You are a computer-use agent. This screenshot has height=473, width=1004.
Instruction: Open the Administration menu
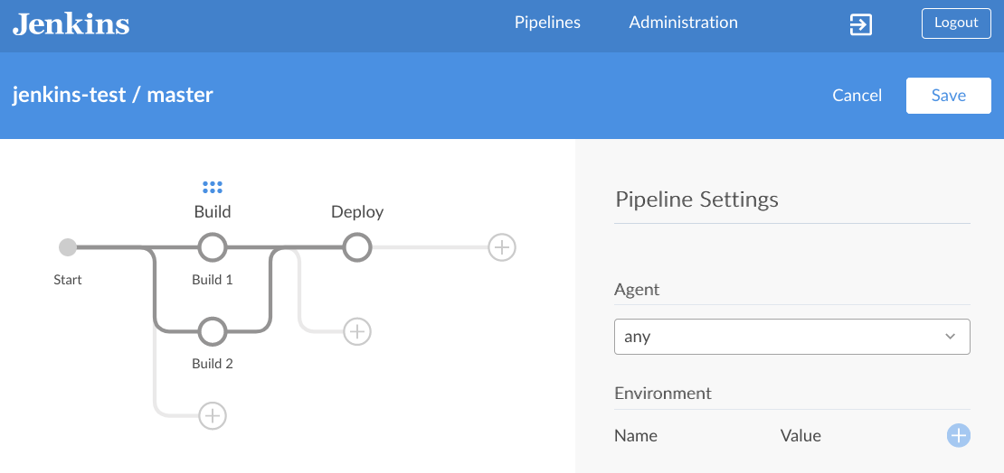[x=683, y=23]
